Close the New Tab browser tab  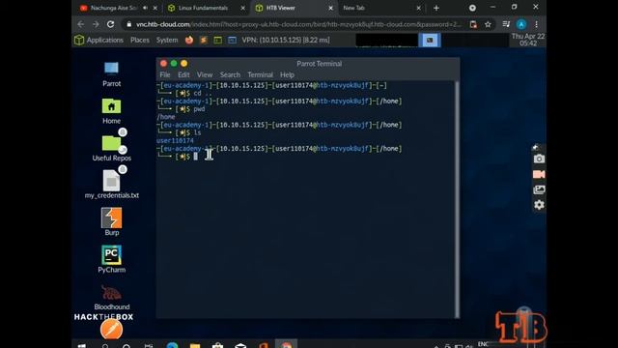pos(418,8)
